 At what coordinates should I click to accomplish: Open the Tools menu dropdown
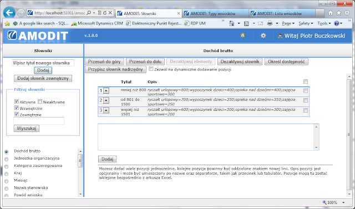(324, 23)
